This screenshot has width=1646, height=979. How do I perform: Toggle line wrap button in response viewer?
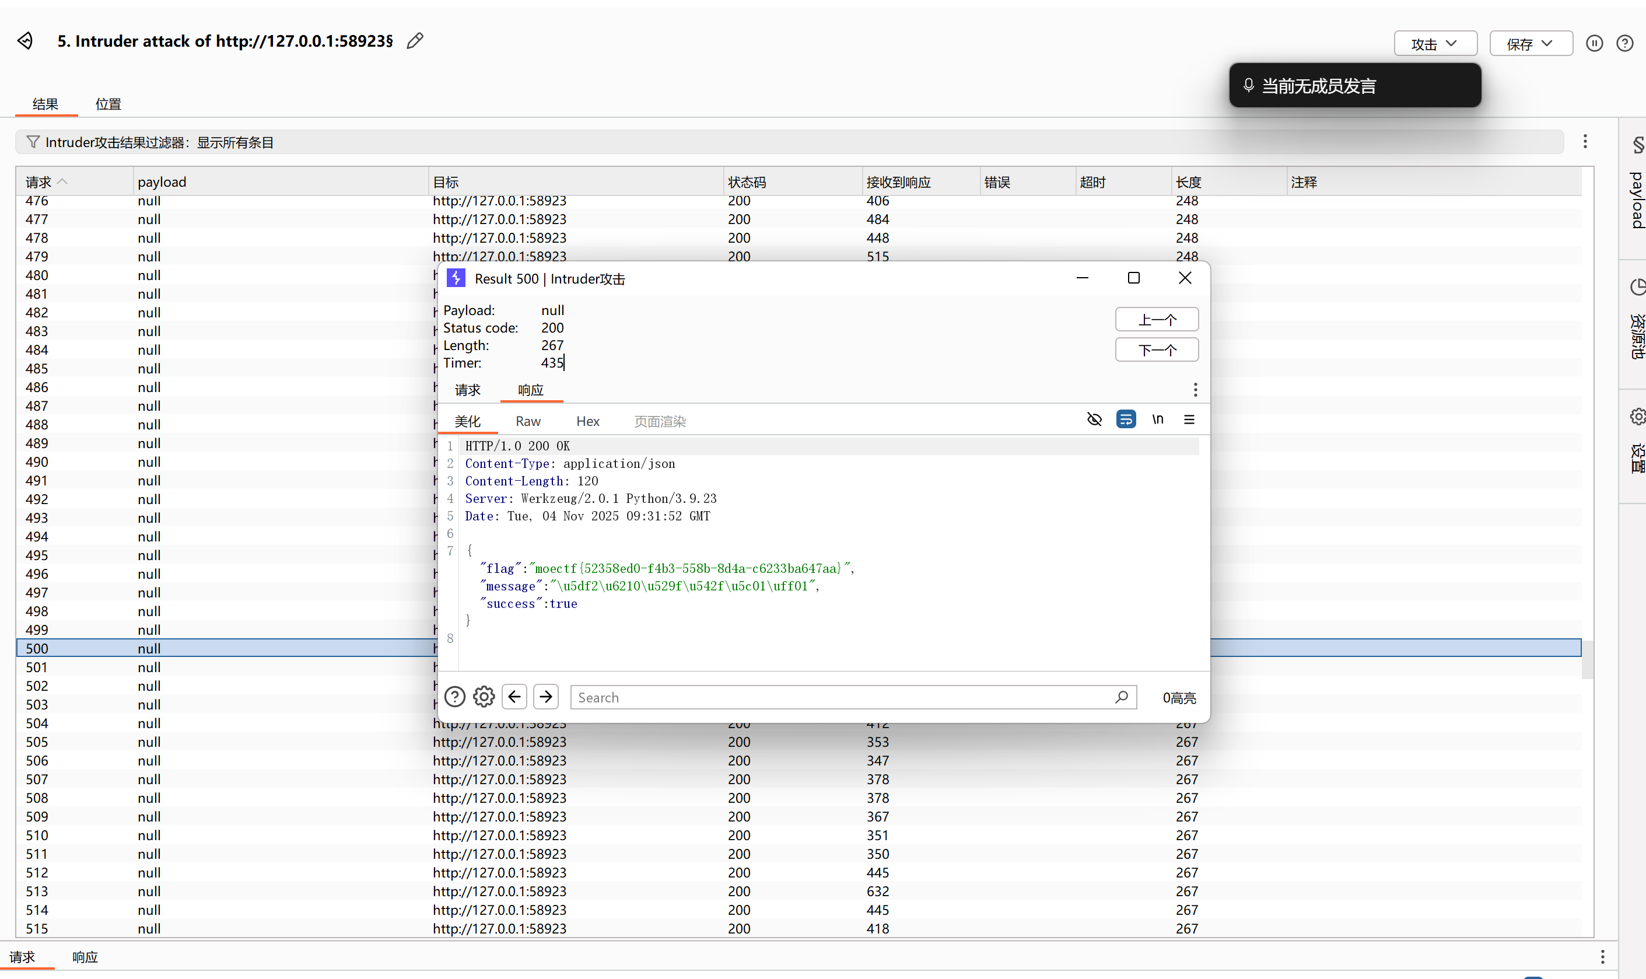point(1126,419)
